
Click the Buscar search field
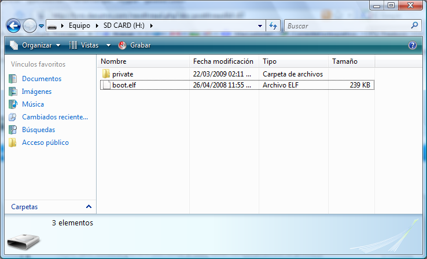pyautogui.click(x=346, y=26)
